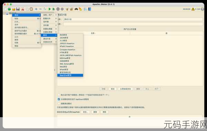Select JSR223 Assertion in the submenu
207x131 pixels.
coord(70,43)
